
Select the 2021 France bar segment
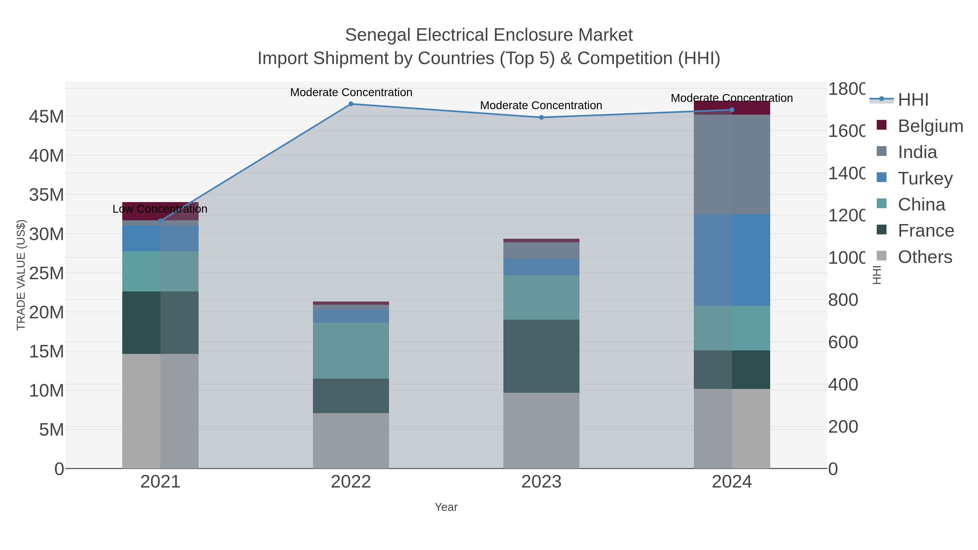pyautogui.click(x=160, y=323)
